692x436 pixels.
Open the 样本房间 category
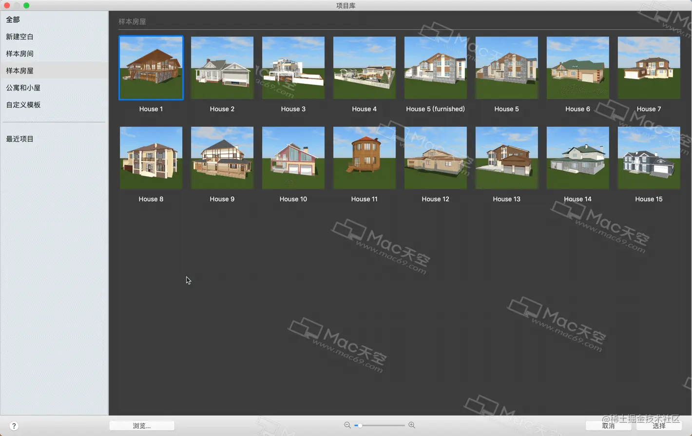coord(54,54)
